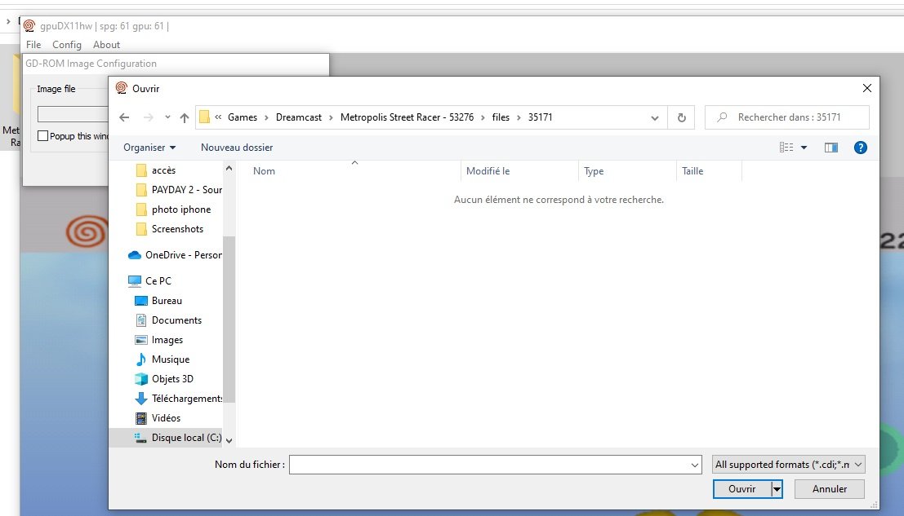Click the Image file path field

(x=73, y=114)
